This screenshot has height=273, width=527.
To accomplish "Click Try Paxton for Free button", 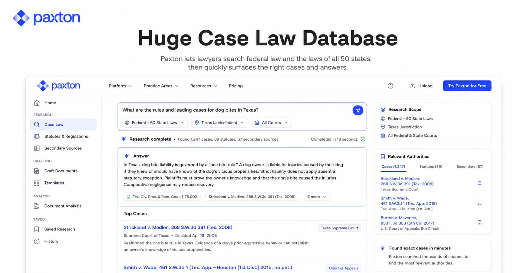I will tap(467, 86).
